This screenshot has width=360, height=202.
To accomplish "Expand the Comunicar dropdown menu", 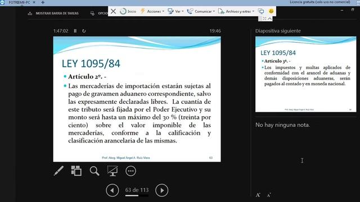I will (201, 11).
